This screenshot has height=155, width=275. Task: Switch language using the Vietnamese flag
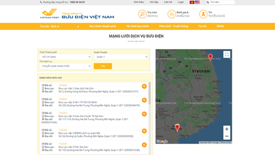pos(192,2)
